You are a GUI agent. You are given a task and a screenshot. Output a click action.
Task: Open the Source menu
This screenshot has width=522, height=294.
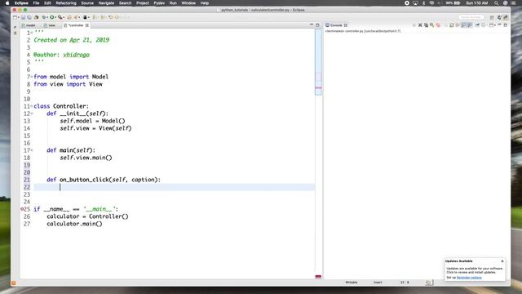point(87,3)
